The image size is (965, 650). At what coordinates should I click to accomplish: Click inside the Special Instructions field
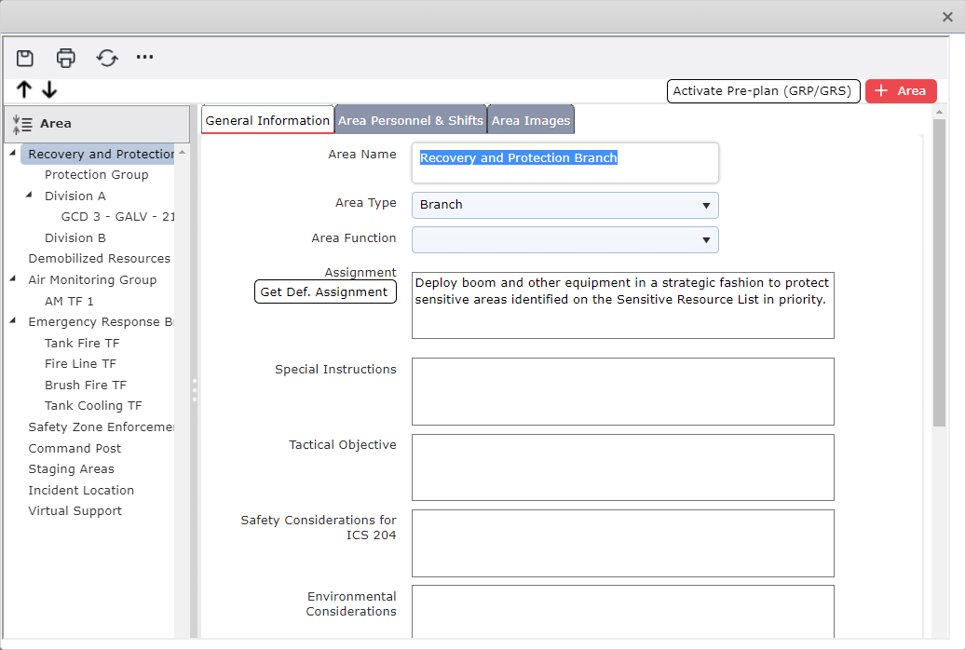pos(622,391)
